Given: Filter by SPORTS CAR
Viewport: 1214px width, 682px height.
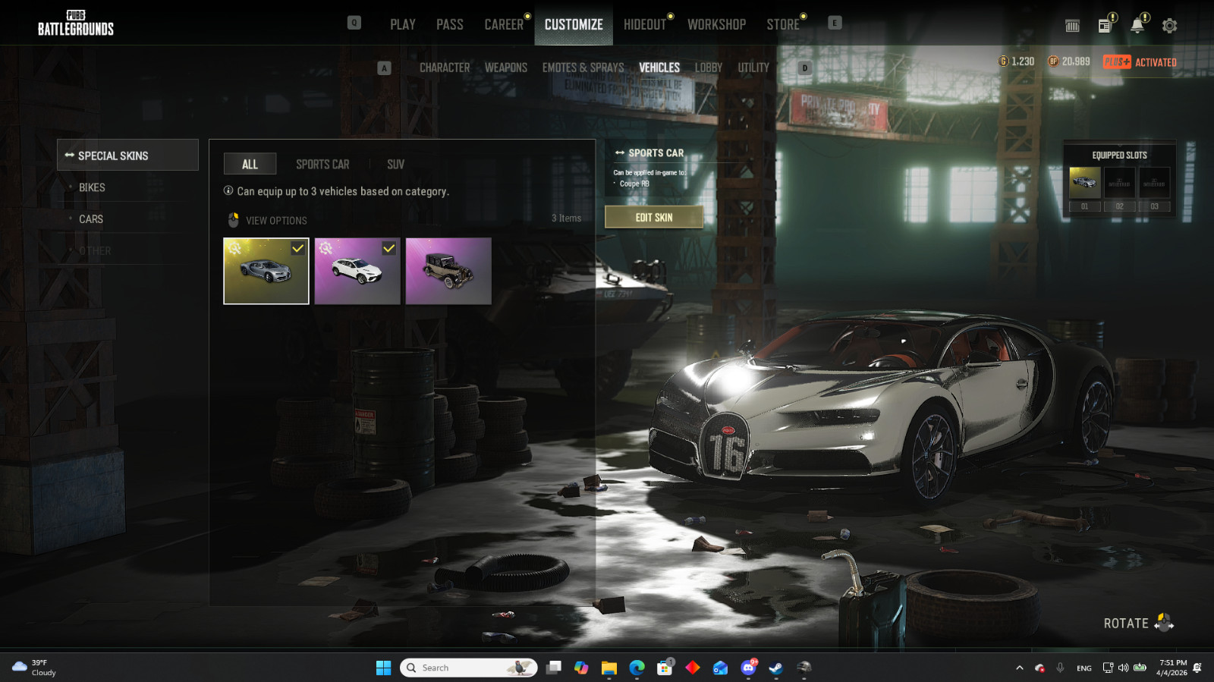Looking at the screenshot, I should click(322, 164).
